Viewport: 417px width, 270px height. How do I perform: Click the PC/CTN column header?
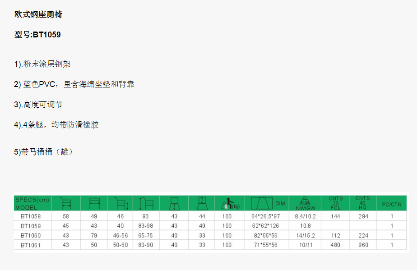[392, 204]
